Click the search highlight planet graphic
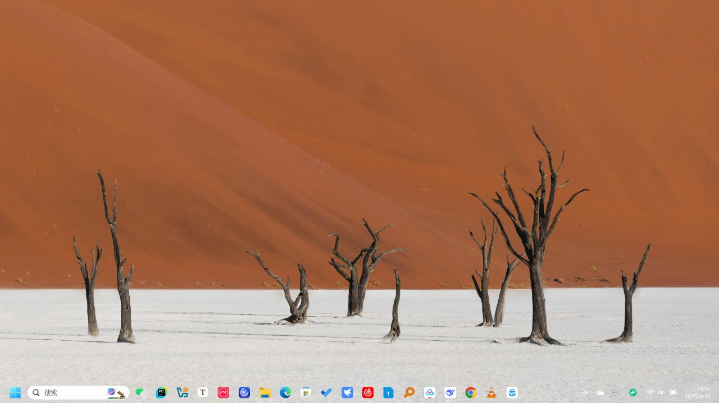The image size is (719, 403). pyautogui.click(x=116, y=392)
